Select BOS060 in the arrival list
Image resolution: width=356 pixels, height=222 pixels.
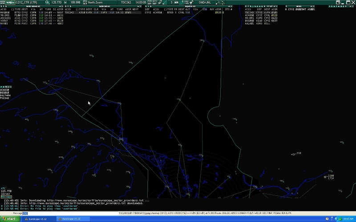coord(4,12)
